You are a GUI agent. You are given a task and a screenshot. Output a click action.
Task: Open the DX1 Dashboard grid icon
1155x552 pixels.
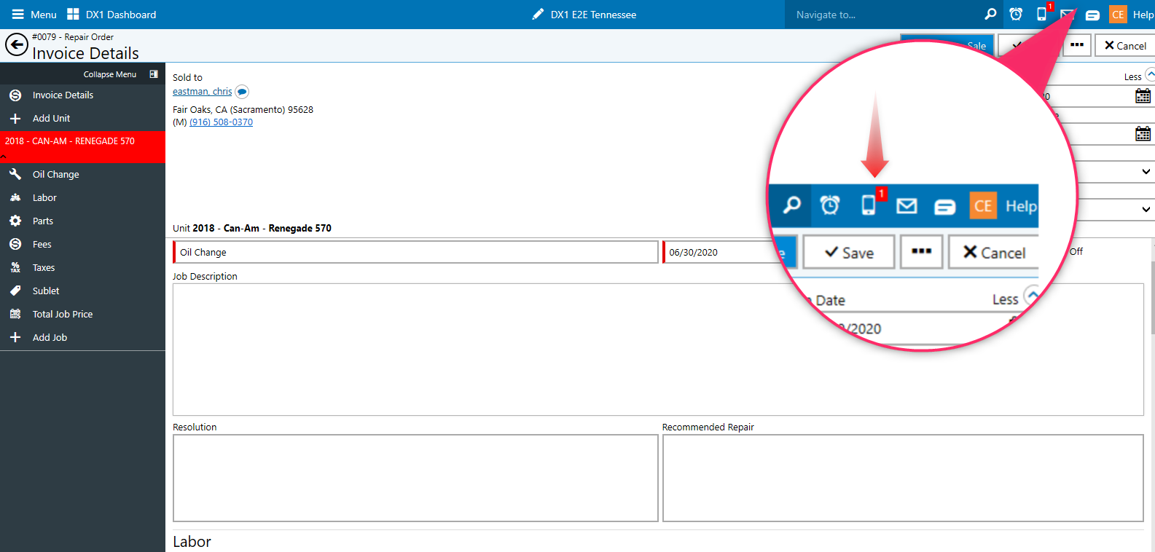(x=73, y=15)
